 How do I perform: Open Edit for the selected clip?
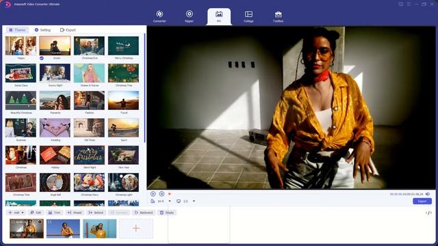coord(36,213)
